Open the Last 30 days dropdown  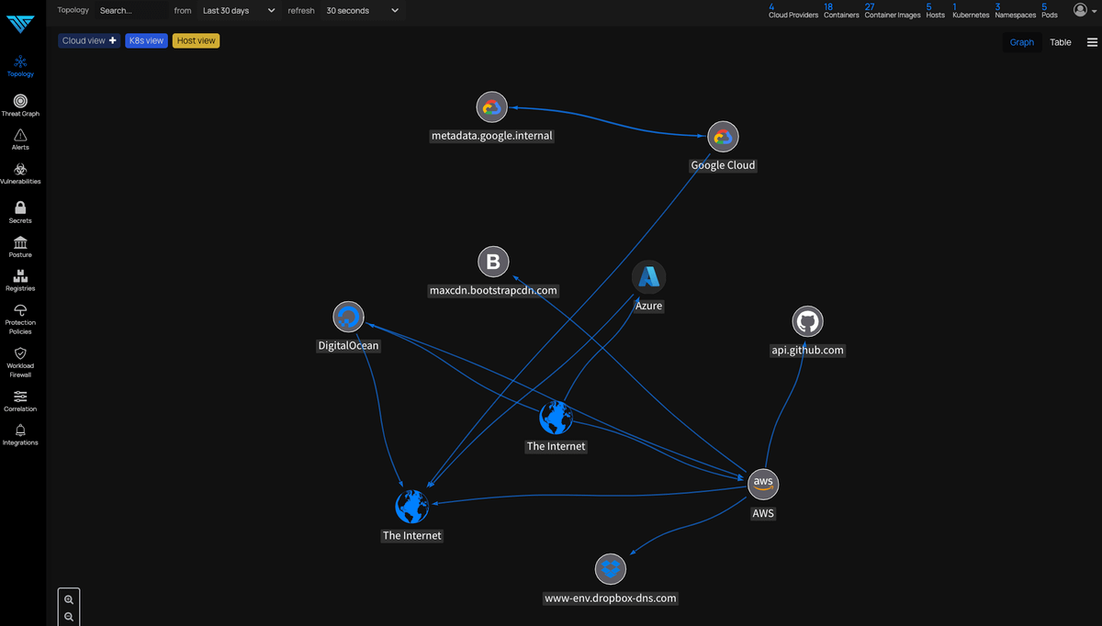[x=239, y=11]
